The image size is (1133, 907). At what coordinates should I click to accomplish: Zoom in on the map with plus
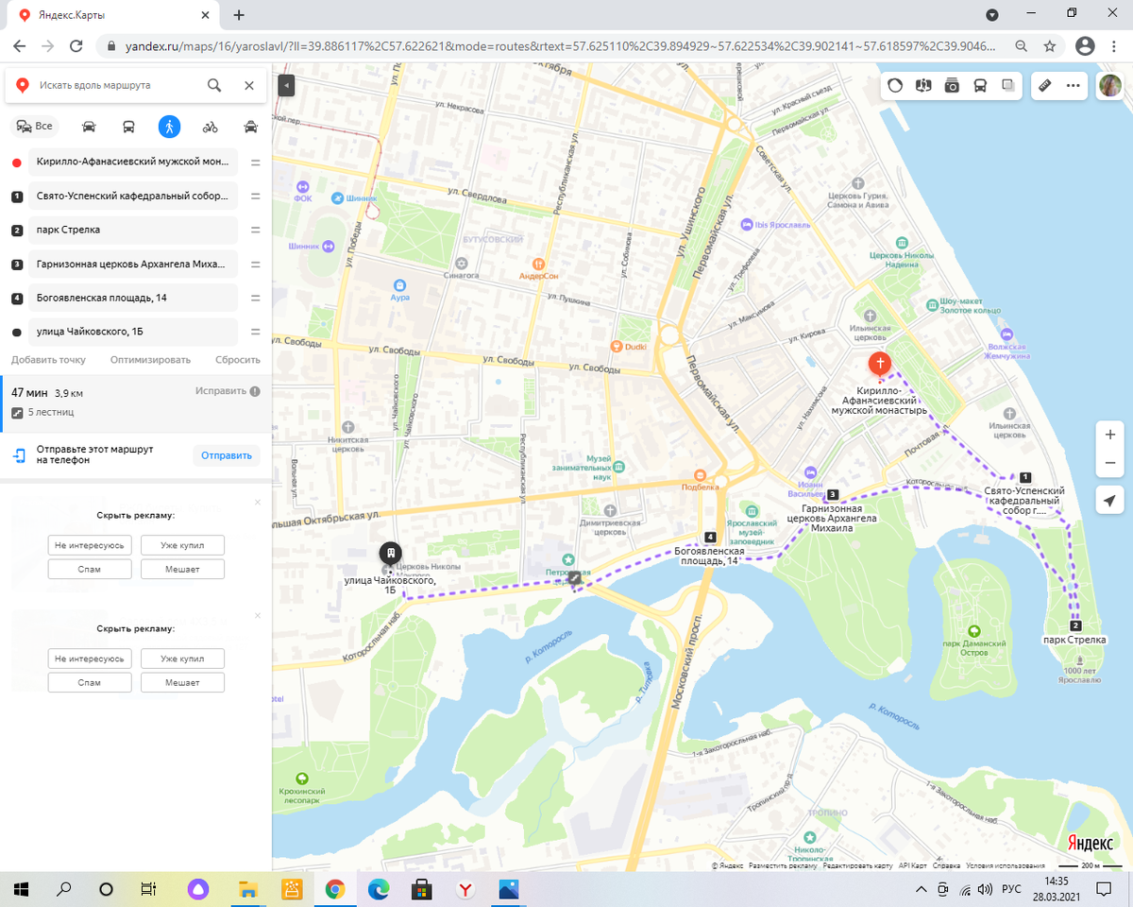(x=1110, y=435)
